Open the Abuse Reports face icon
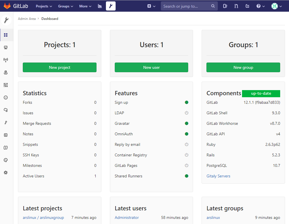This screenshot has height=224, width=289. (x=6, y=98)
